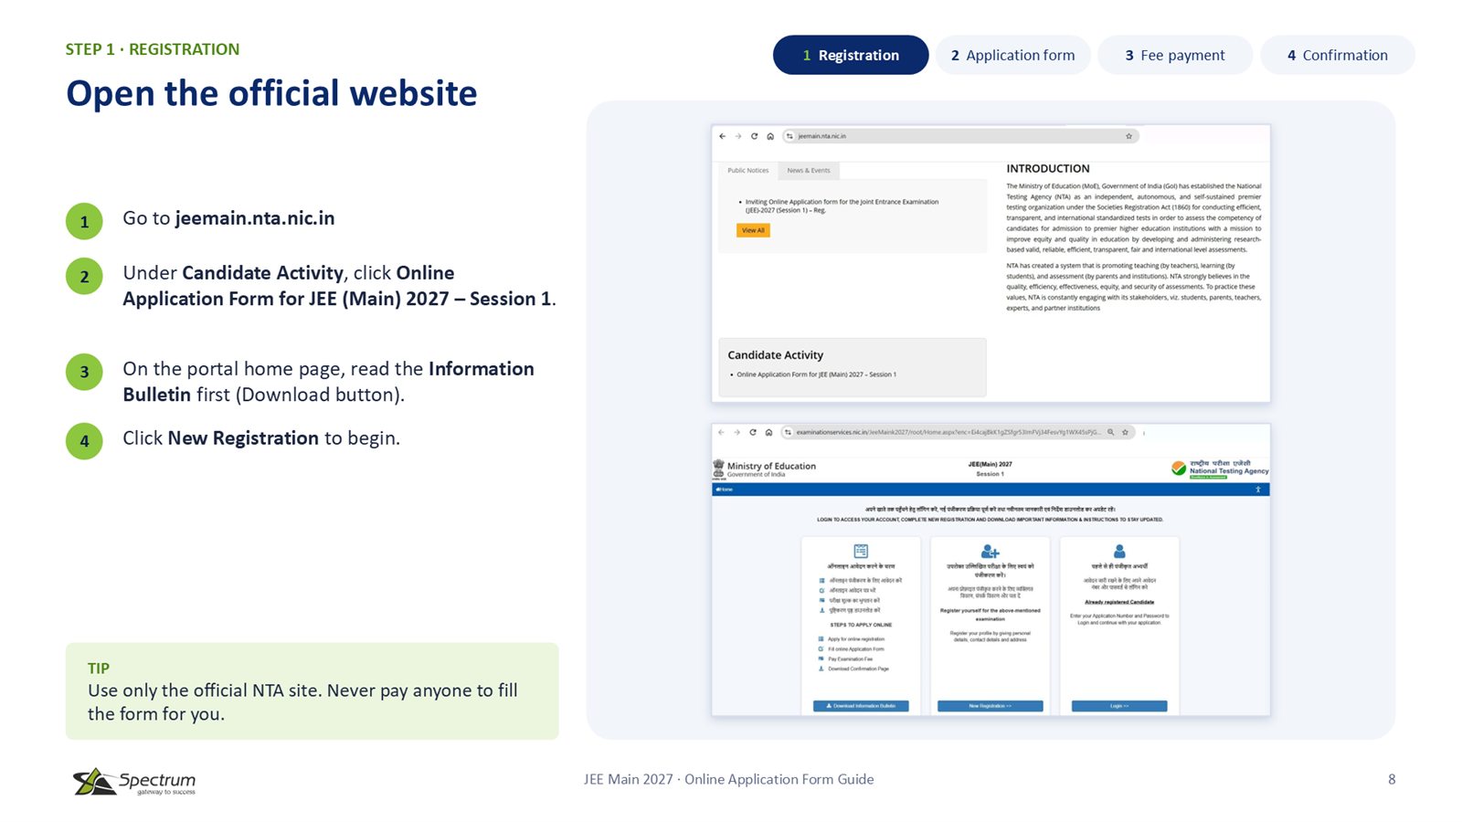Click the document checklist card icon

(x=861, y=551)
